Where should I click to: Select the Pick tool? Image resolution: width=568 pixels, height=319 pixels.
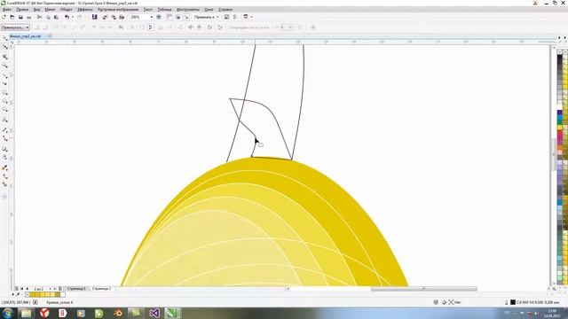coord(4,38)
